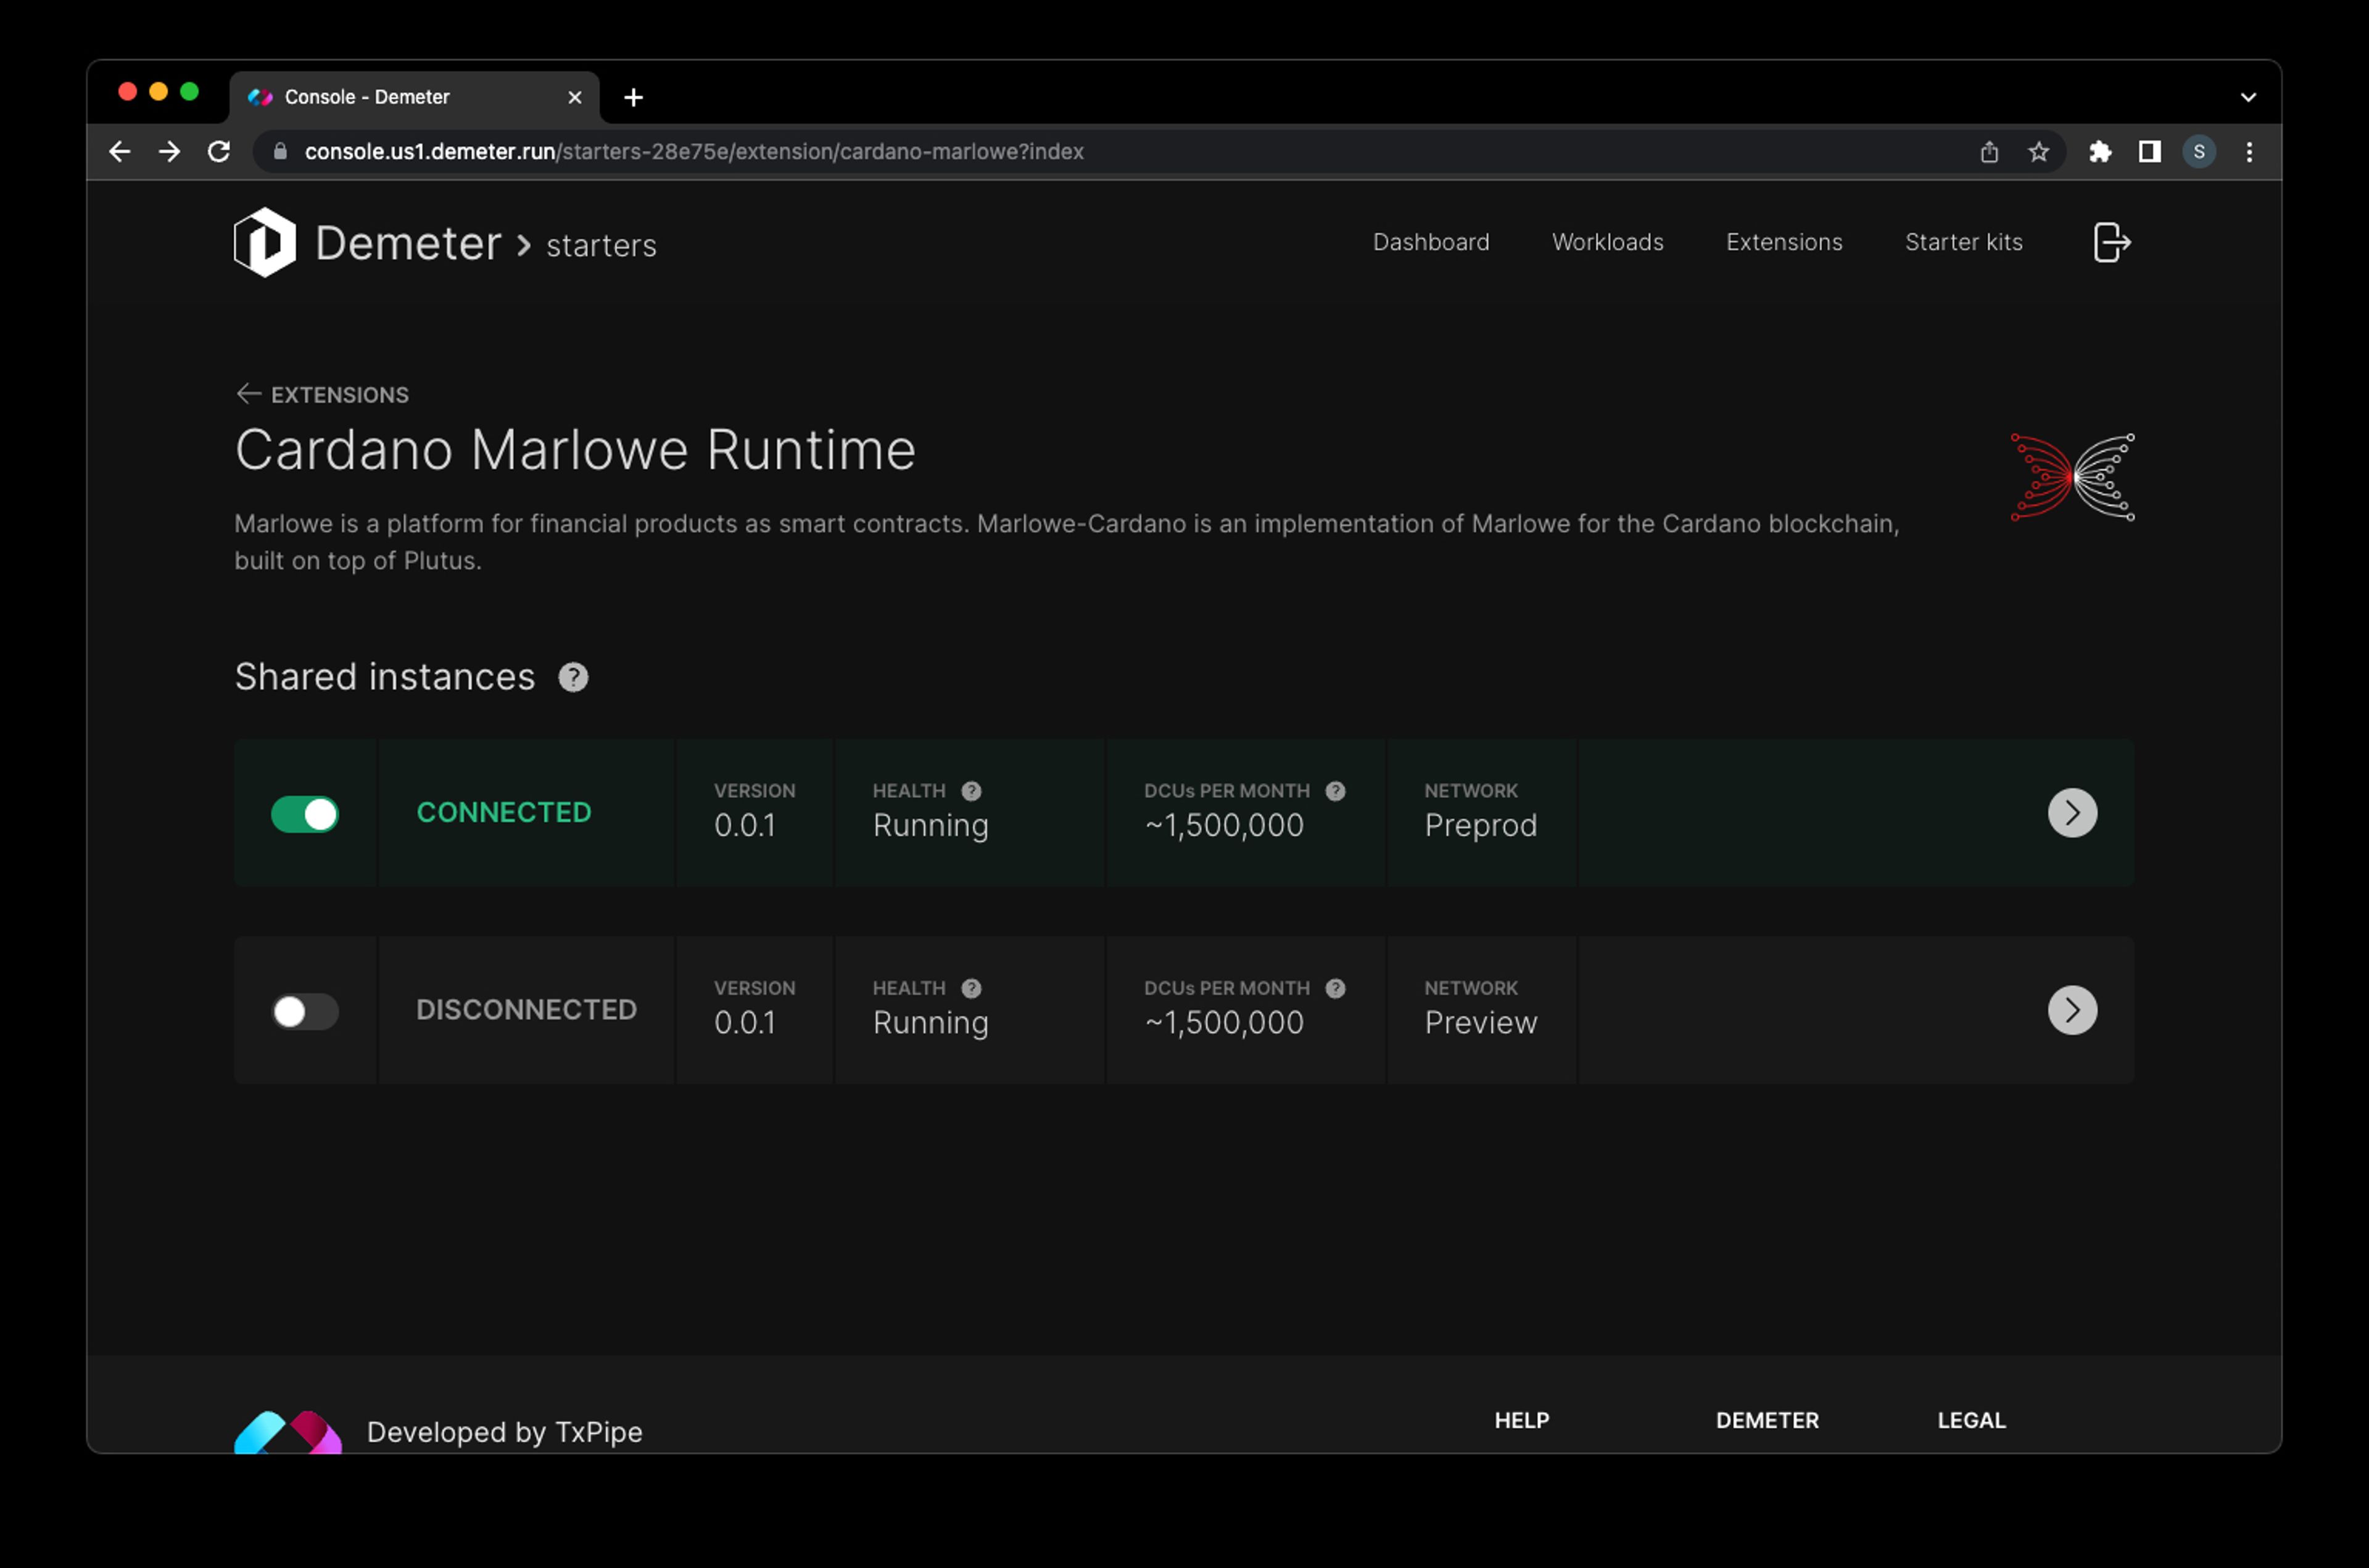Click the Shared instances help icon
This screenshot has width=2369, height=1568.
tap(573, 678)
